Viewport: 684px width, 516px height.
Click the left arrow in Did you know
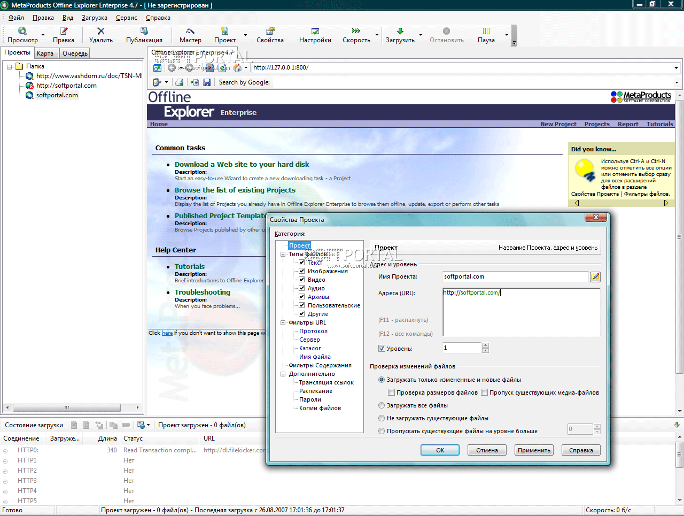(577, 203)
